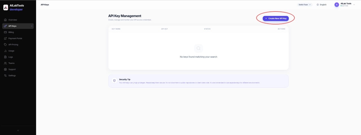Click the Usage bar-chart icon

[x=5, y=51]
